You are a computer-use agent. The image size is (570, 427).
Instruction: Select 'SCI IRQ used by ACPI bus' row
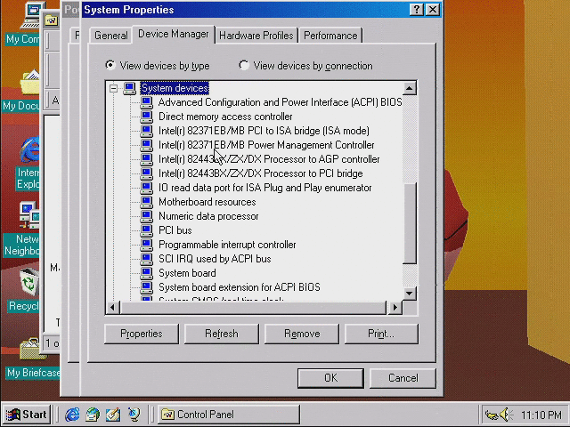click(215, 259)
